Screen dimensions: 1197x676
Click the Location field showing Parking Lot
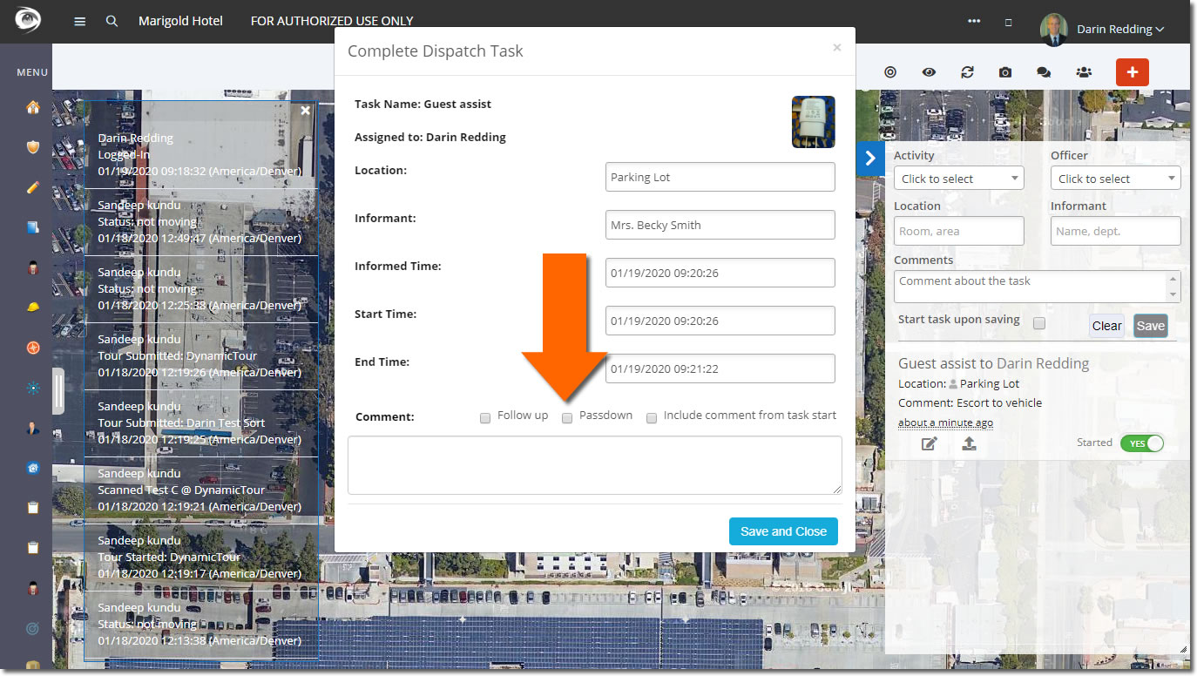click(720, 177)
